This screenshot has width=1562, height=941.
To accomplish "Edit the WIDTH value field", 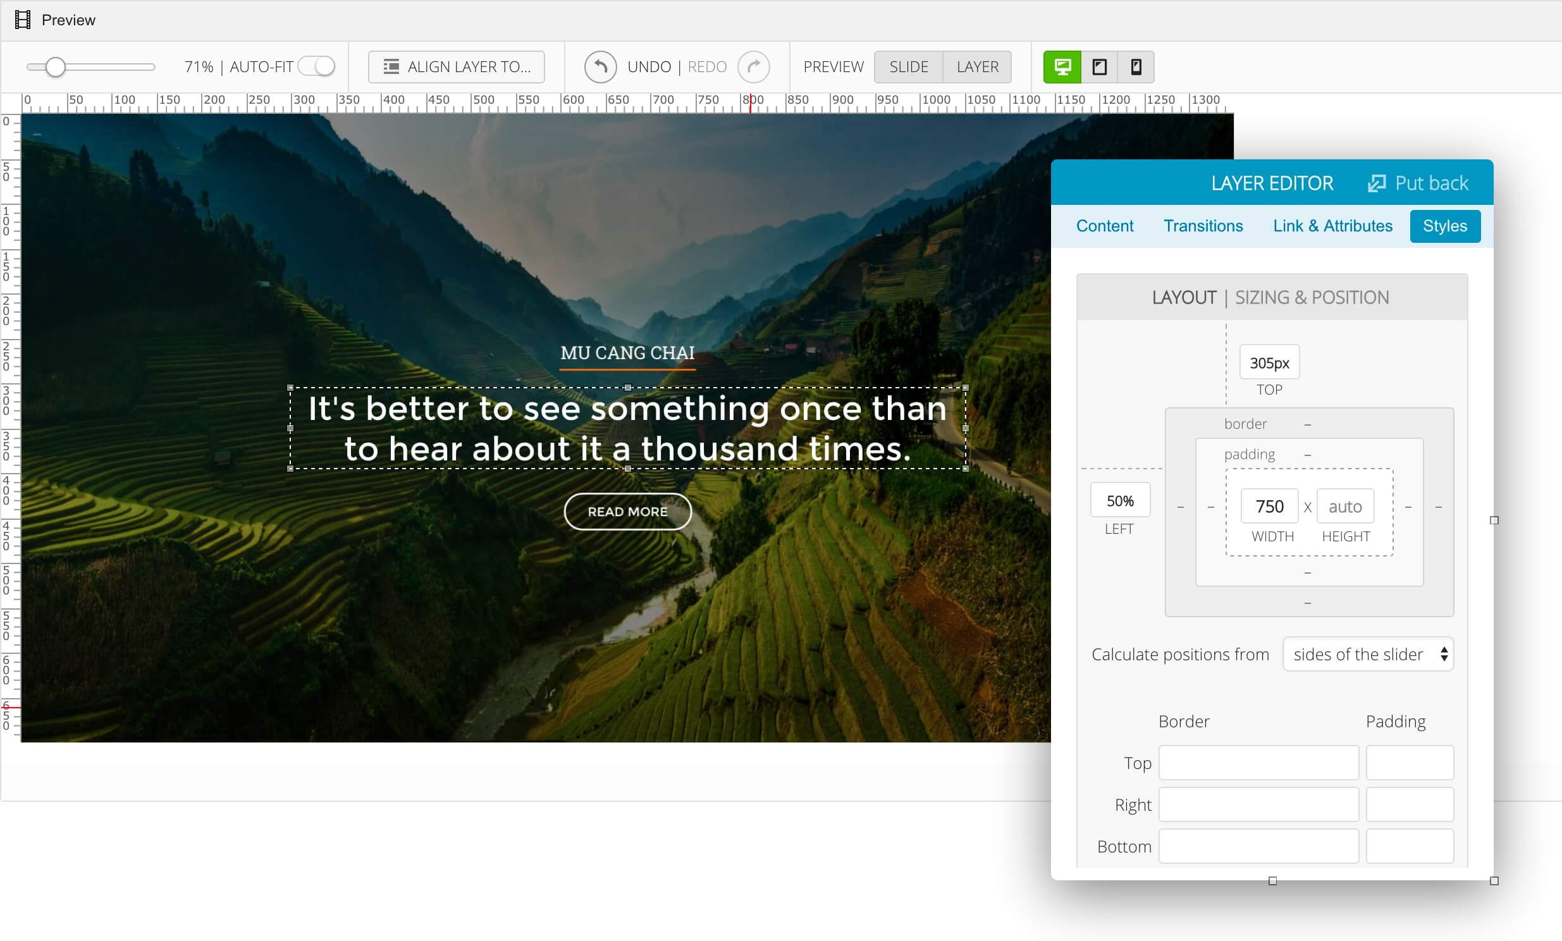I will [1270, 505].
